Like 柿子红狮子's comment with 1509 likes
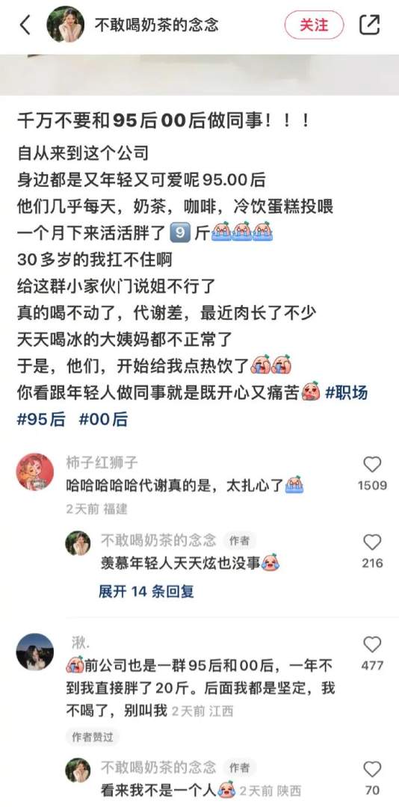This screenshot has width=399, height=807. pos(371,465)
